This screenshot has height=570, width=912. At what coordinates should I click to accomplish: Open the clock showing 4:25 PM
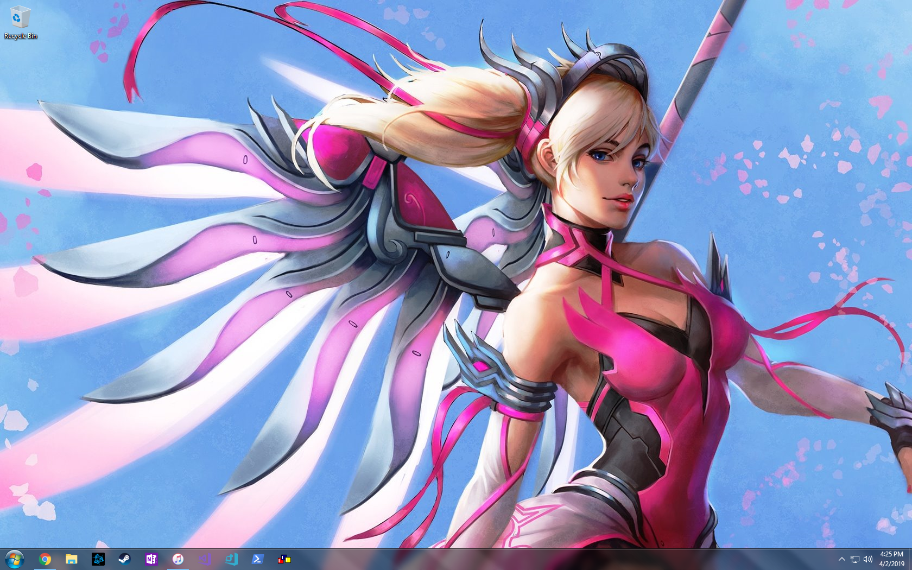click(892, 559)
